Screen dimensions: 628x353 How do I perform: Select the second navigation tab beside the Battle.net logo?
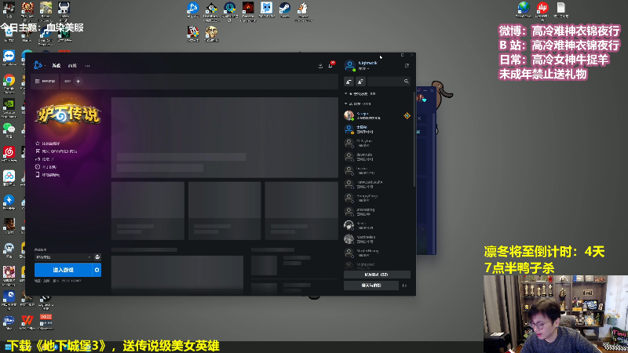pyautogui.click(x=72, y=66)
